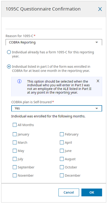
Task: Mark September as enrolled
Action: click(15, 167)
